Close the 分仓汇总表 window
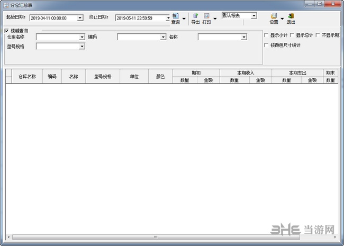This screenshot has width=344, height=246. (x=332, y=4)
